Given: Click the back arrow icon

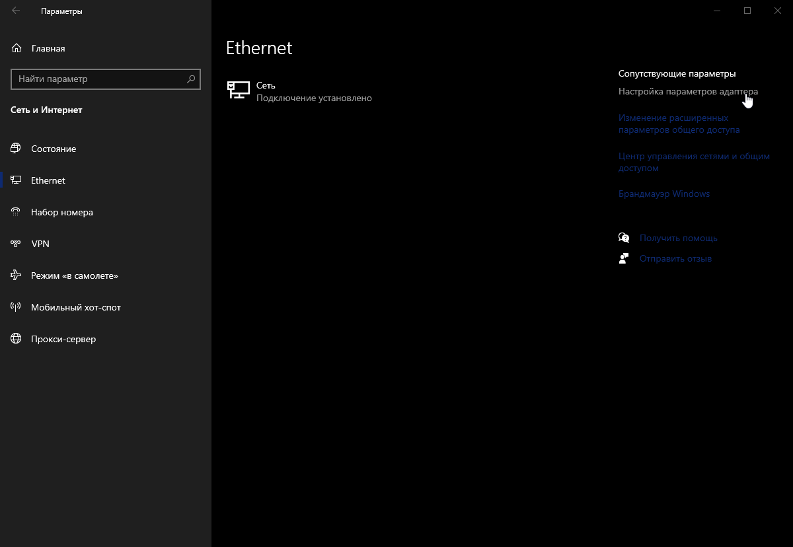Looking at the screenshot, I should 16,11.
